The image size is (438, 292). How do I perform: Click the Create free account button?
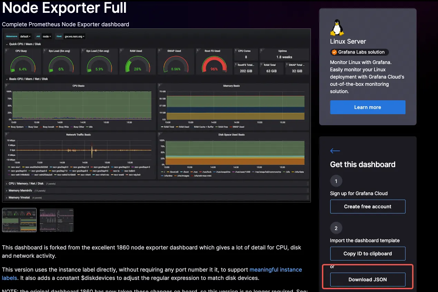pyautogui.click(x=368, y=207)
